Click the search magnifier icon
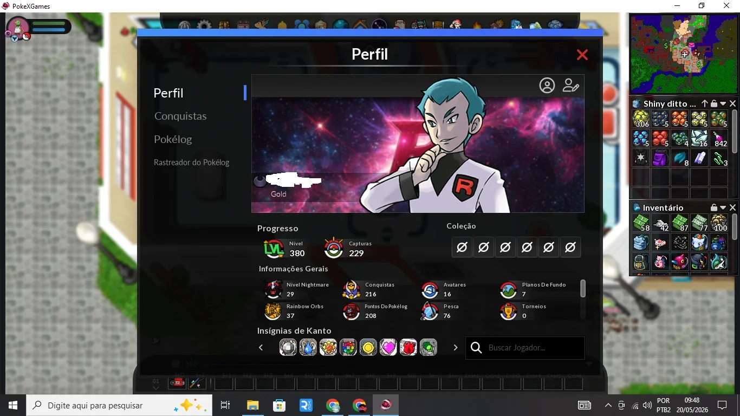The height and width of the screenshot is (416, 740). (x=476, y=348)
